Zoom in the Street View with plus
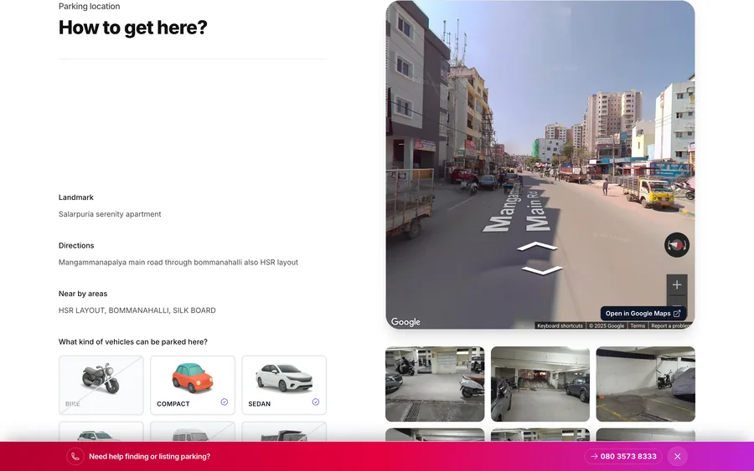The image size is (754, 471). click(677, 284)
